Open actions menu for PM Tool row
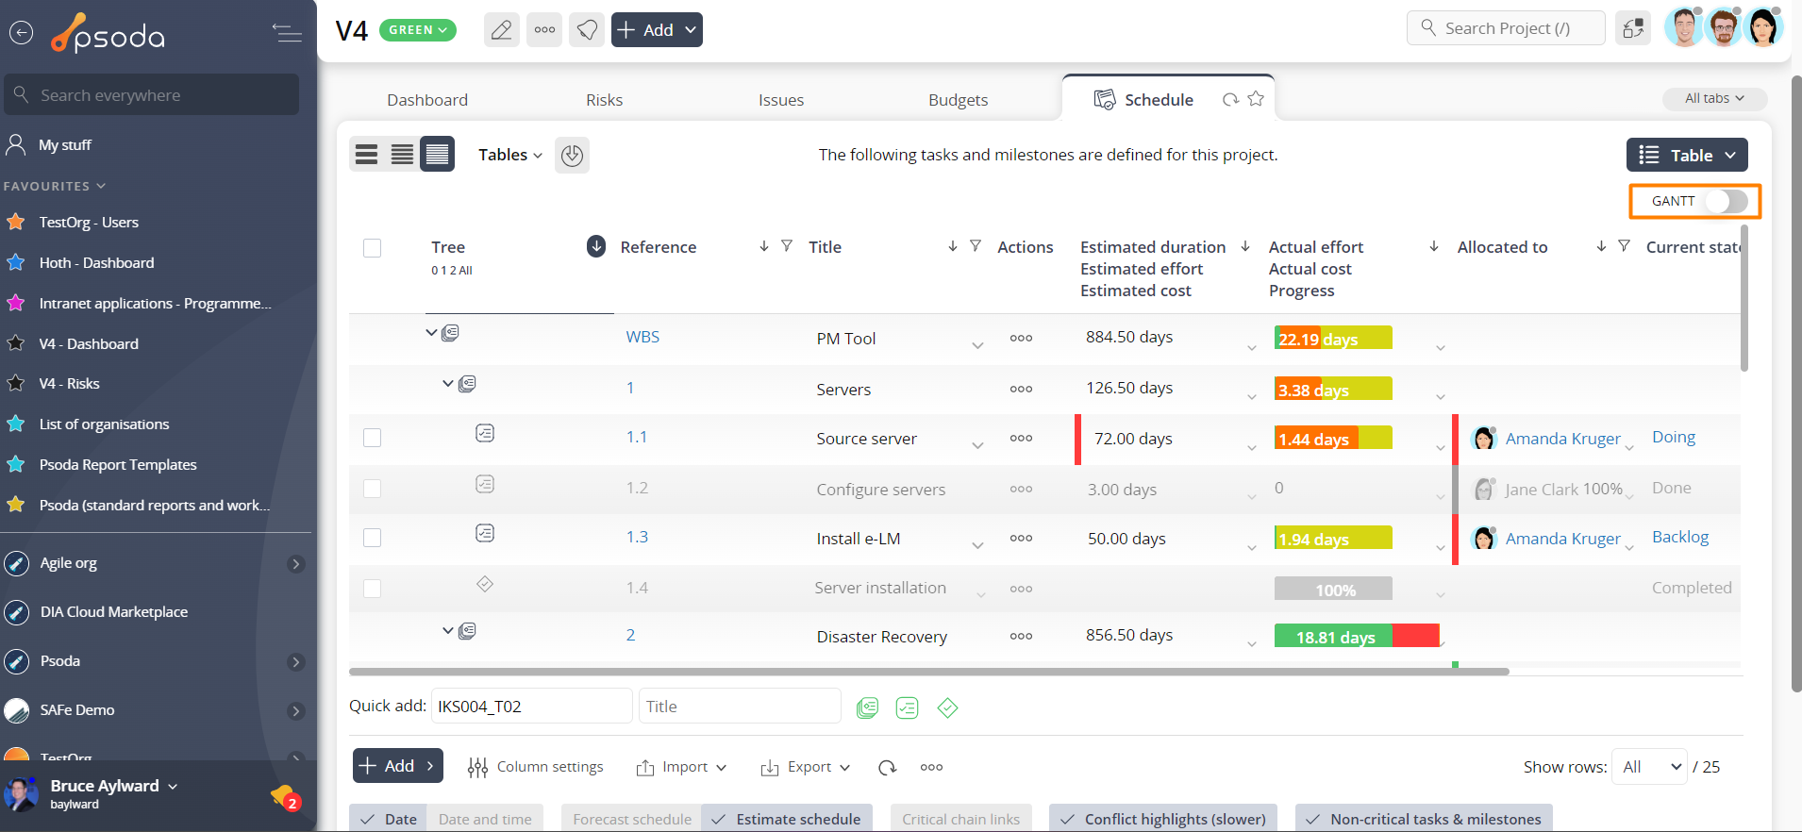Viewport: 1802px width, 832px height. pyautogui.click(x=1021, y=338)
